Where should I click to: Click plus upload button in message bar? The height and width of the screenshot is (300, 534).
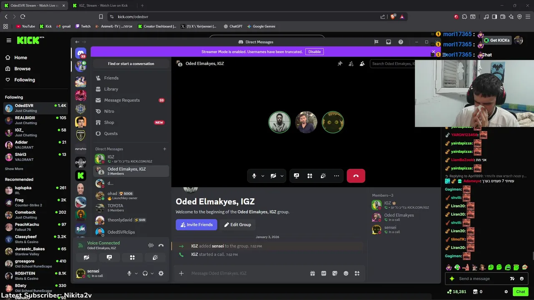(x=181, y=273)
